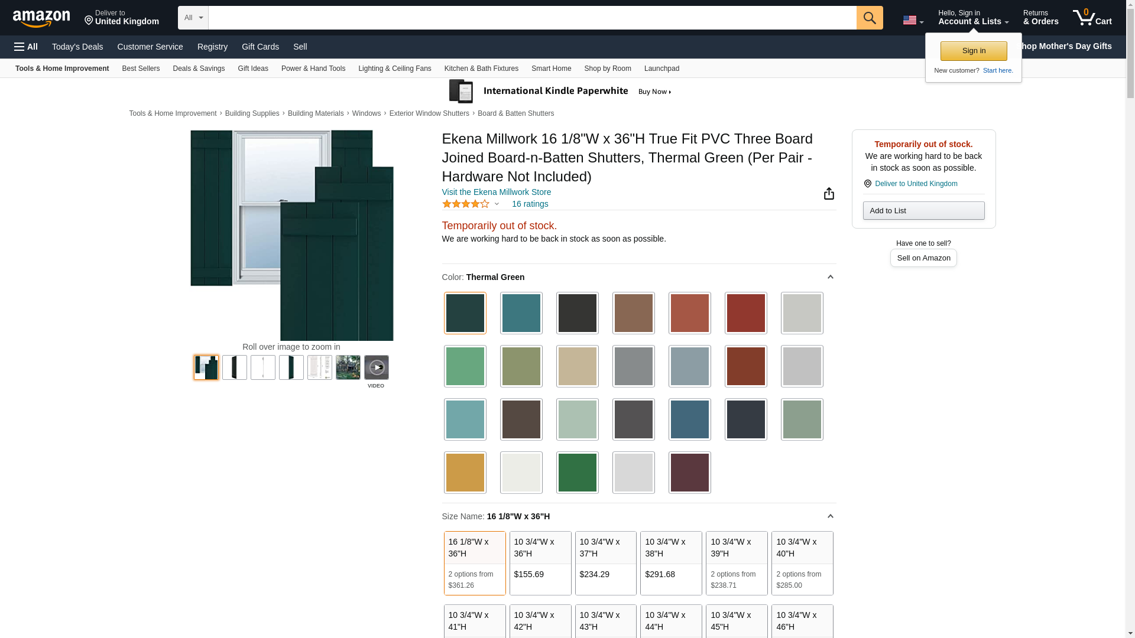The width and height of the screenshot is (1135, 638).
Task: Click the Amazon logo
Action: (x=41, y=18)
